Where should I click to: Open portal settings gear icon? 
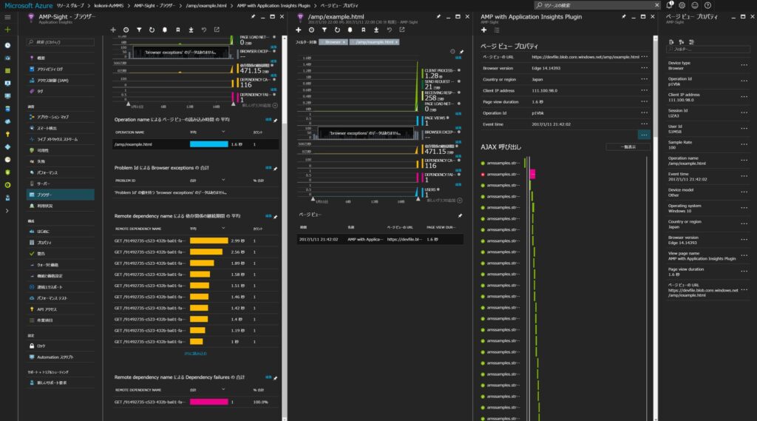(682, 5)
